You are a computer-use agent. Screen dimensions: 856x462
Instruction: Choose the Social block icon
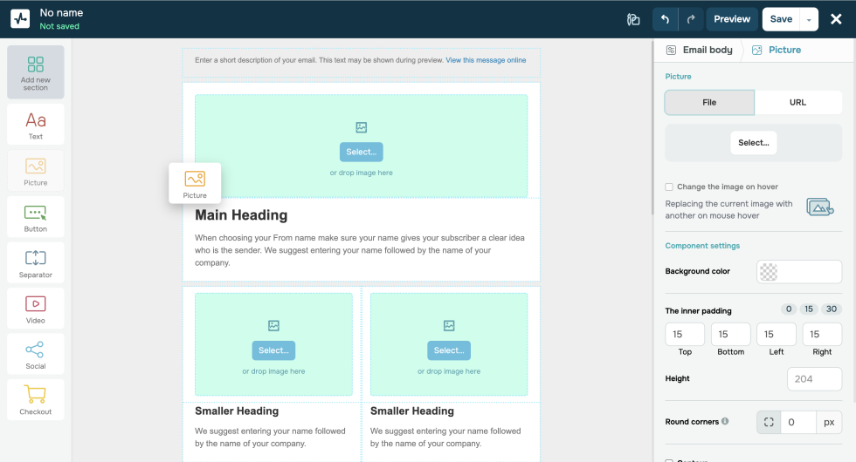[x=35, y=354]
